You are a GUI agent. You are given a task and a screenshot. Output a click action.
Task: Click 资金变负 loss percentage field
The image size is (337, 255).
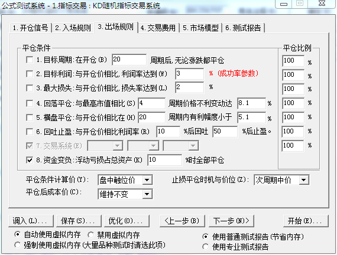pyautogui.click(x=164, y=160)
